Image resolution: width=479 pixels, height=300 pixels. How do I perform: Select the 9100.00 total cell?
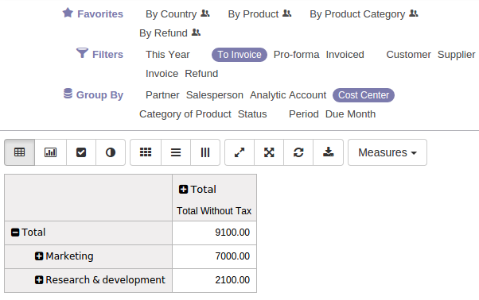(x=214, y=233)
